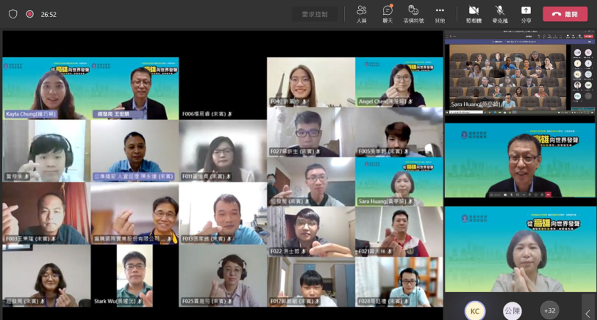Select Stark Wu's video tile

tap(135, 276)
